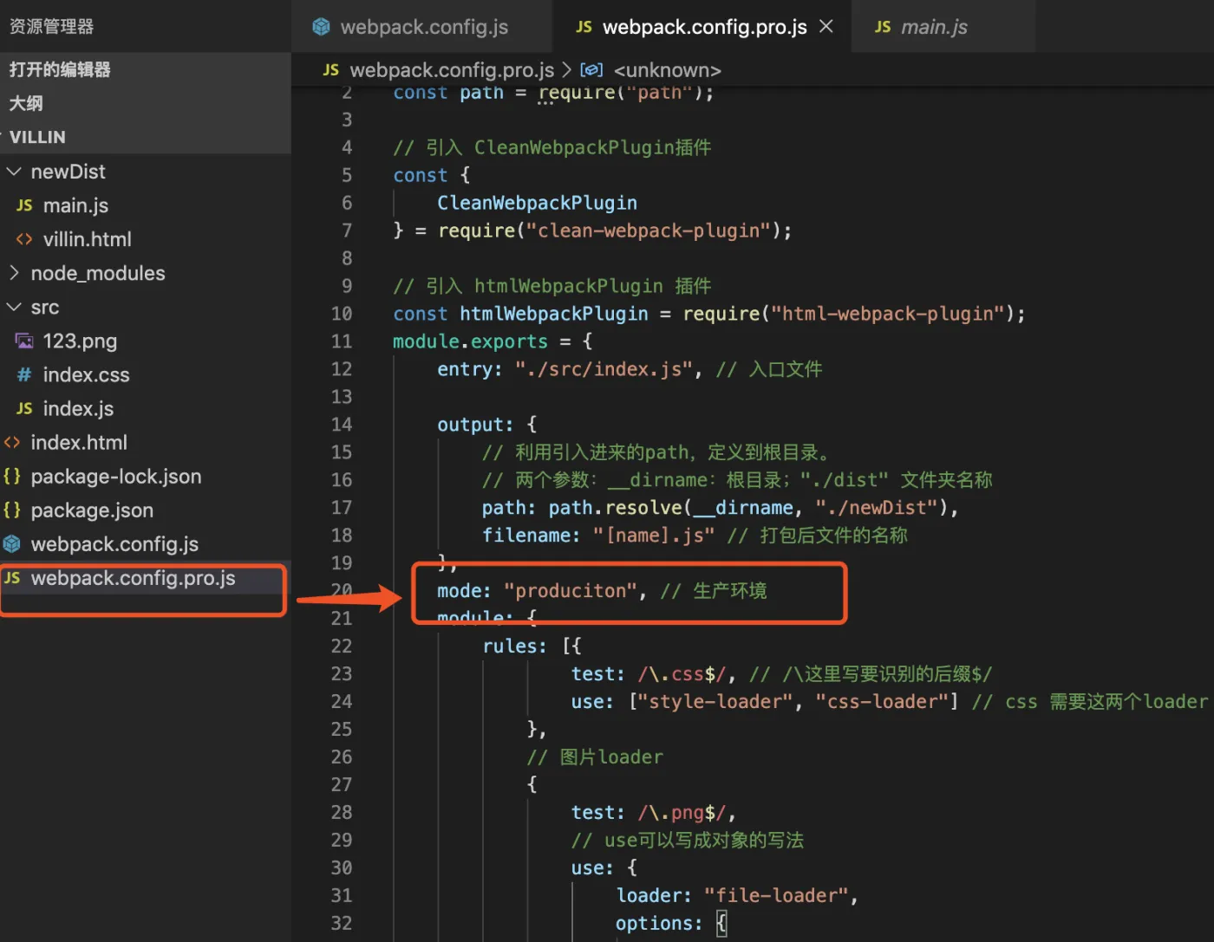Image resolution: width=1214 pixels, height=942 pixels.
Task: Click JS icon beside explorer webpack.config.pro.js
Action: coord(12,578)
